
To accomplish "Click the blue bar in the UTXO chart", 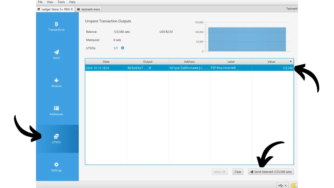I will tap(247, 39).
